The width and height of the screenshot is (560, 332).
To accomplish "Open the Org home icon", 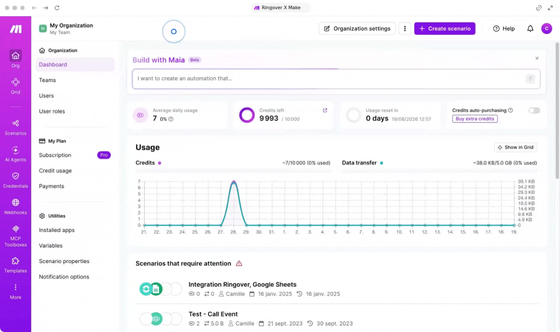I will (x=15, y=56).
